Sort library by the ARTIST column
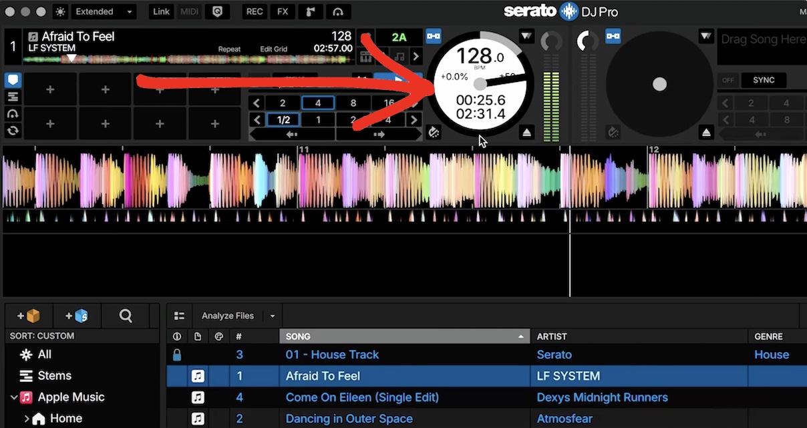This screenshot has width=807, height=428. (x=639, y=337)
